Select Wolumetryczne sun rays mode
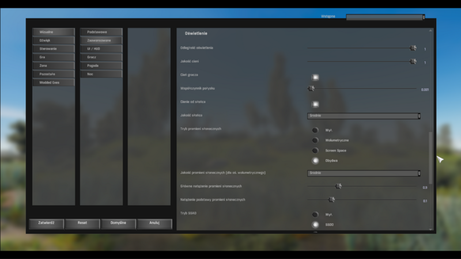This screenshot has width=461, height=259. click(x=315, y=140)
